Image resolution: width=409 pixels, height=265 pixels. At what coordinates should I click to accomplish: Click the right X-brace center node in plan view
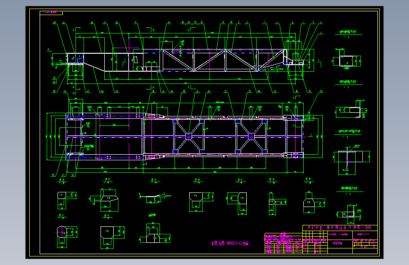click(251, 136)
